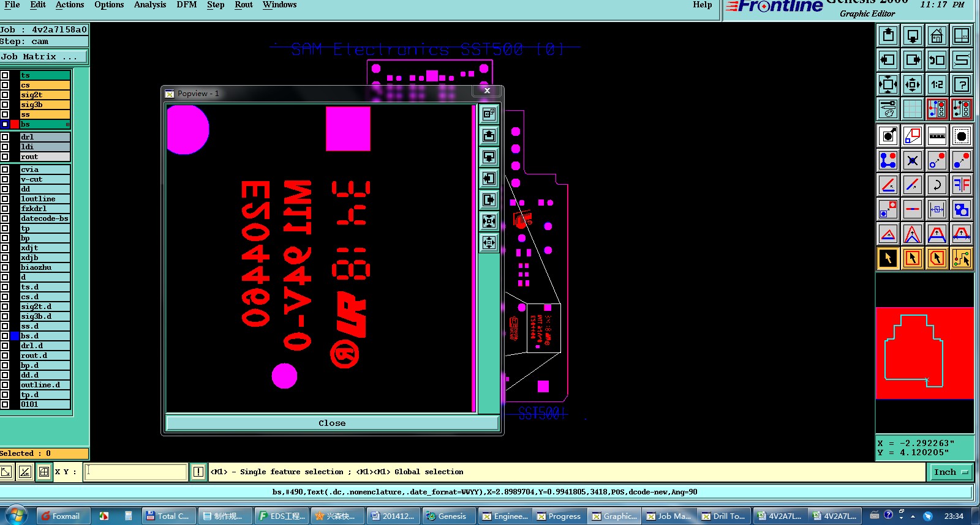Image resolution: width=980 pixels, height=525 pixels.
Task: Select the single feature arrow selection tool
Action: (888, 258)
